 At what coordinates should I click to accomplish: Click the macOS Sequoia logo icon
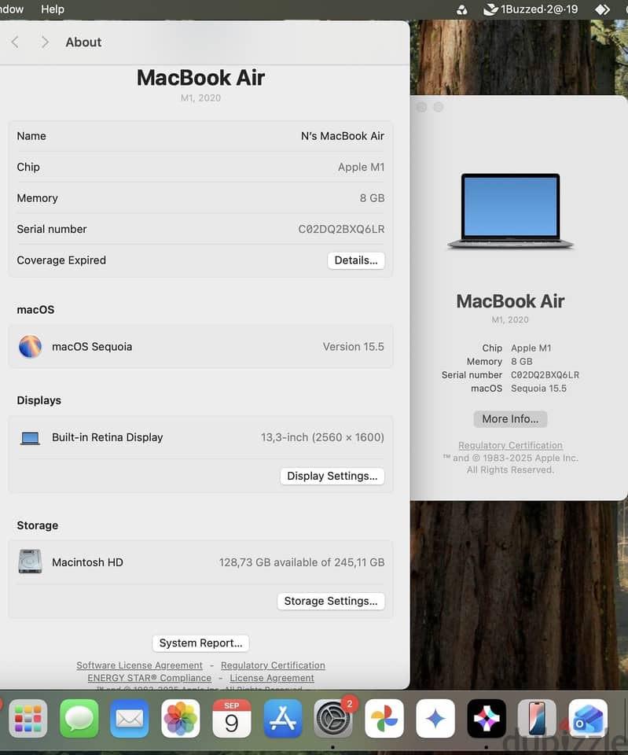tap(30, 347)
